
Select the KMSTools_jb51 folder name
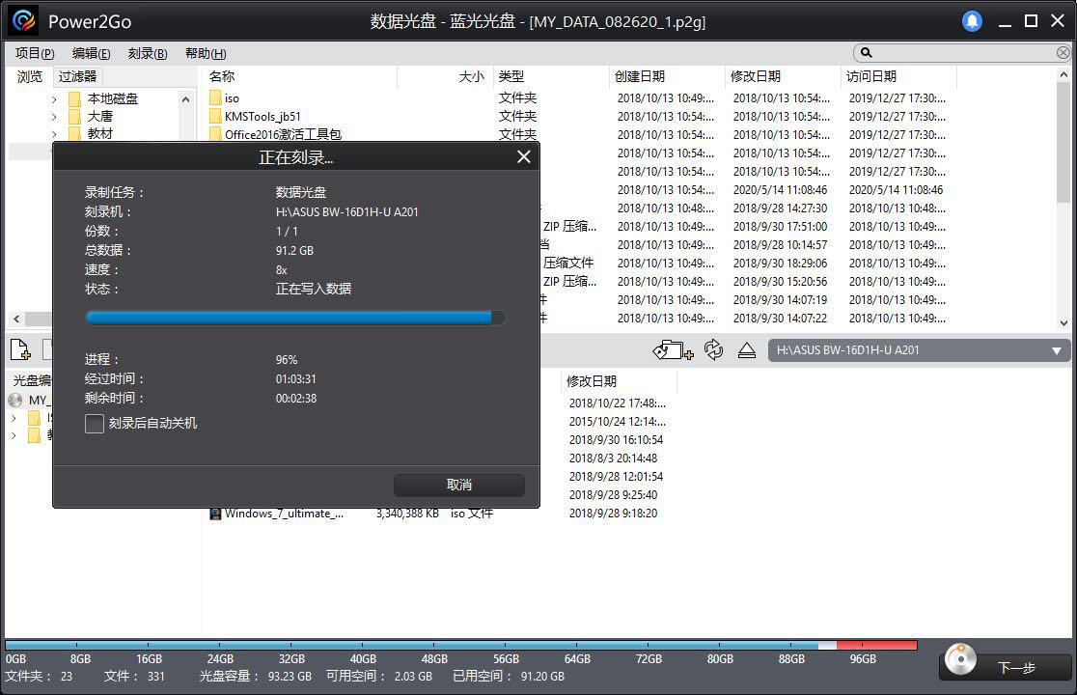click(262, 116)
